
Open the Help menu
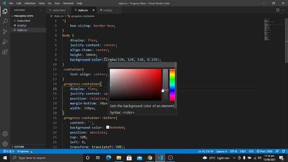point(79,3)
